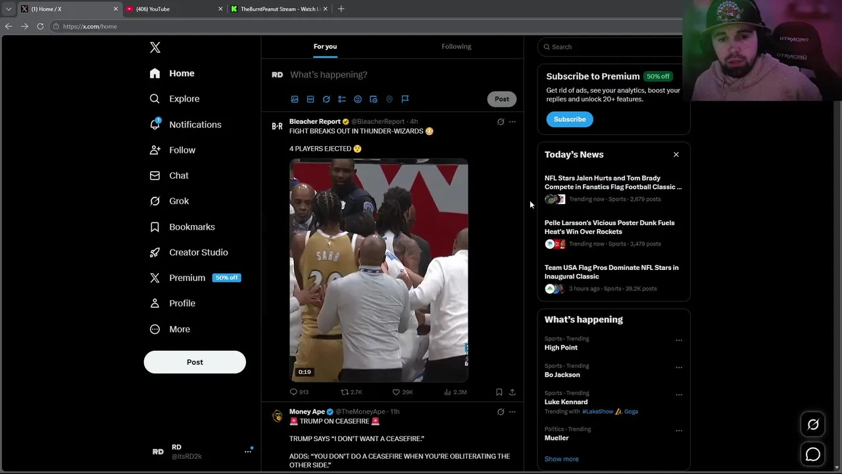Open Explore in the sidebar
This screenshot has height=474, width=842.
[175, 99]
